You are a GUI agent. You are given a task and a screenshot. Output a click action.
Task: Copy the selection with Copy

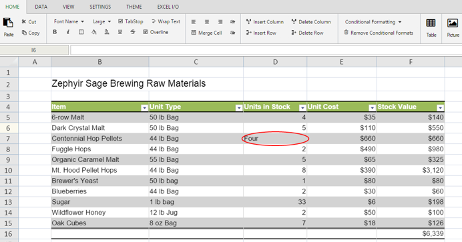(x=31, y=33)
